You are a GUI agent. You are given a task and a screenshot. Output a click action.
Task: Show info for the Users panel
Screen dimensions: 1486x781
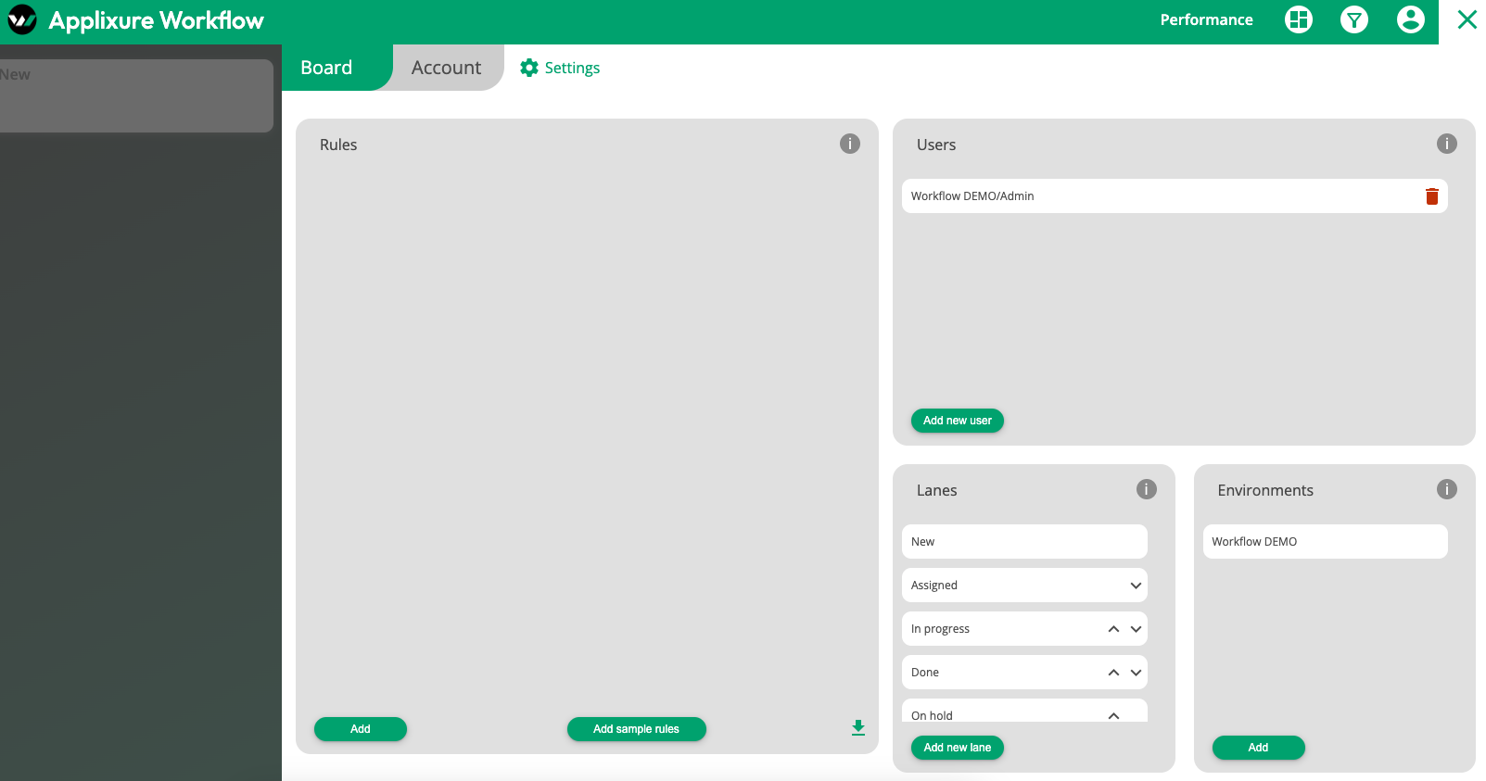(x=1447, y=144)
